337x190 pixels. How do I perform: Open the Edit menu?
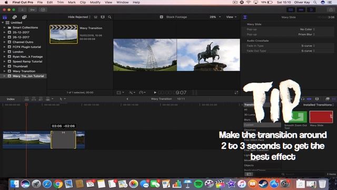[x=49, y=2]
